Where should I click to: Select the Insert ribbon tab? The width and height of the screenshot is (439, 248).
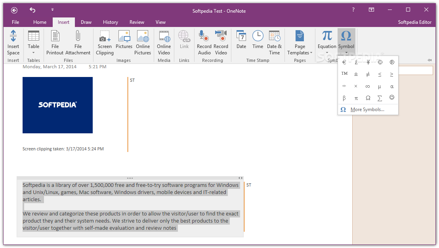[x=63, y=22]
